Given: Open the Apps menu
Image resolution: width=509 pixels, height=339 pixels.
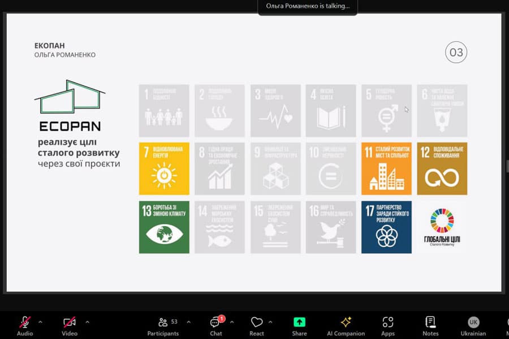Looking at the screenshot, I should point(388,326).
